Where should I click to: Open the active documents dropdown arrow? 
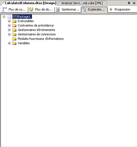(x=129, y=3)
